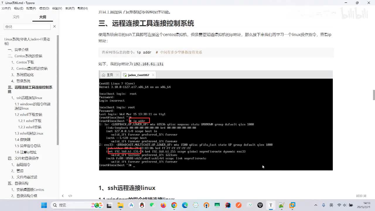
Task: Select the embedded CentOS terminal screenshot
Action: 216,120
